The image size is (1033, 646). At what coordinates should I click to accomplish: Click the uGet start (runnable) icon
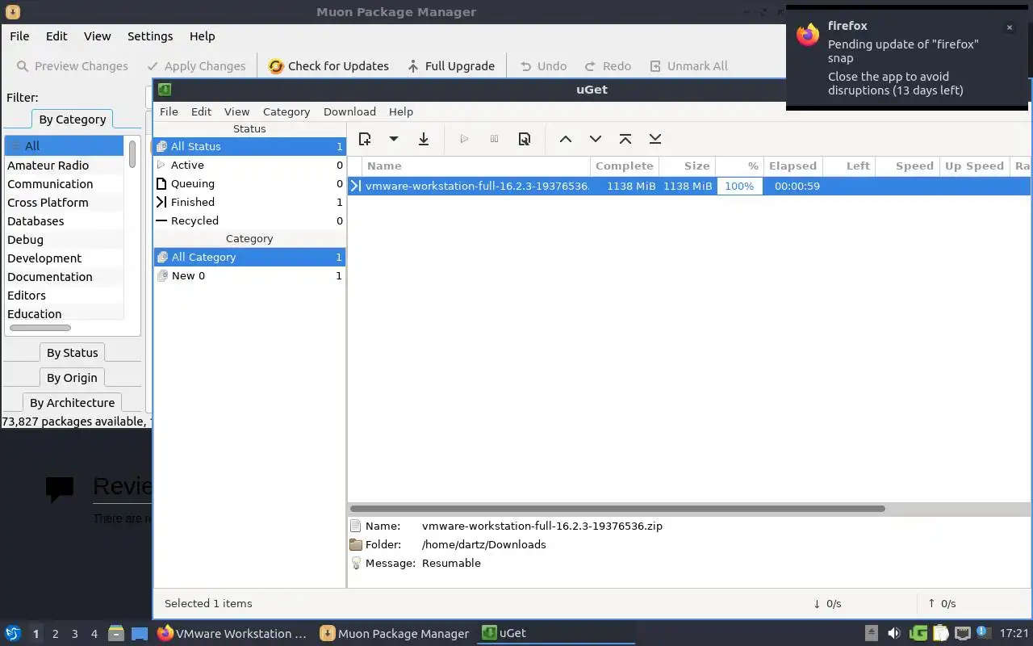point(464,139)
